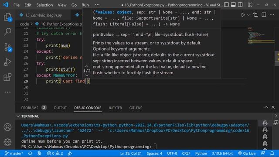Open the Customize Layout icon
This screenshot has height=157, width=279.
coord(250,5)
